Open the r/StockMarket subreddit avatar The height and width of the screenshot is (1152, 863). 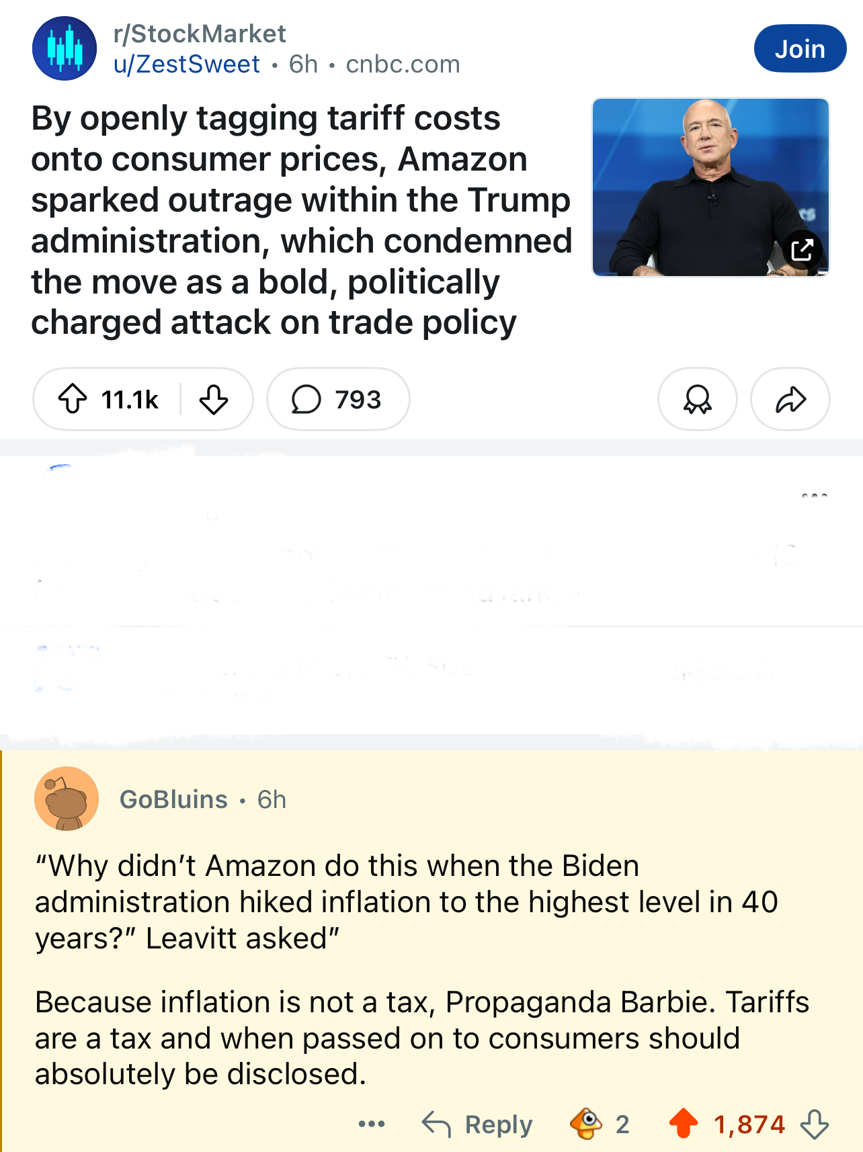65,48
